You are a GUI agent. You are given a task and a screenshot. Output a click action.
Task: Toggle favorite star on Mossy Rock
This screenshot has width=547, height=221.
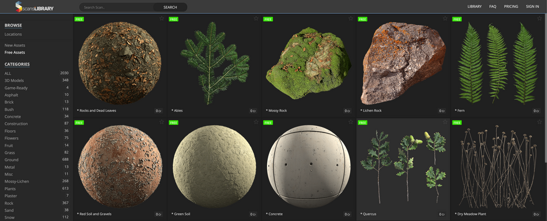coord(351,18)
